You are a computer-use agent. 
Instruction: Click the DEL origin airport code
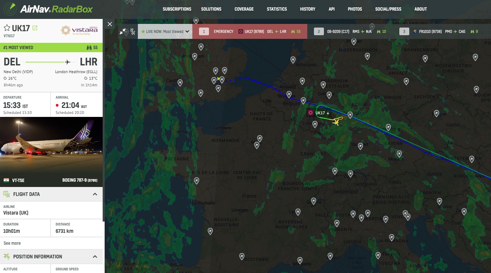12,62
